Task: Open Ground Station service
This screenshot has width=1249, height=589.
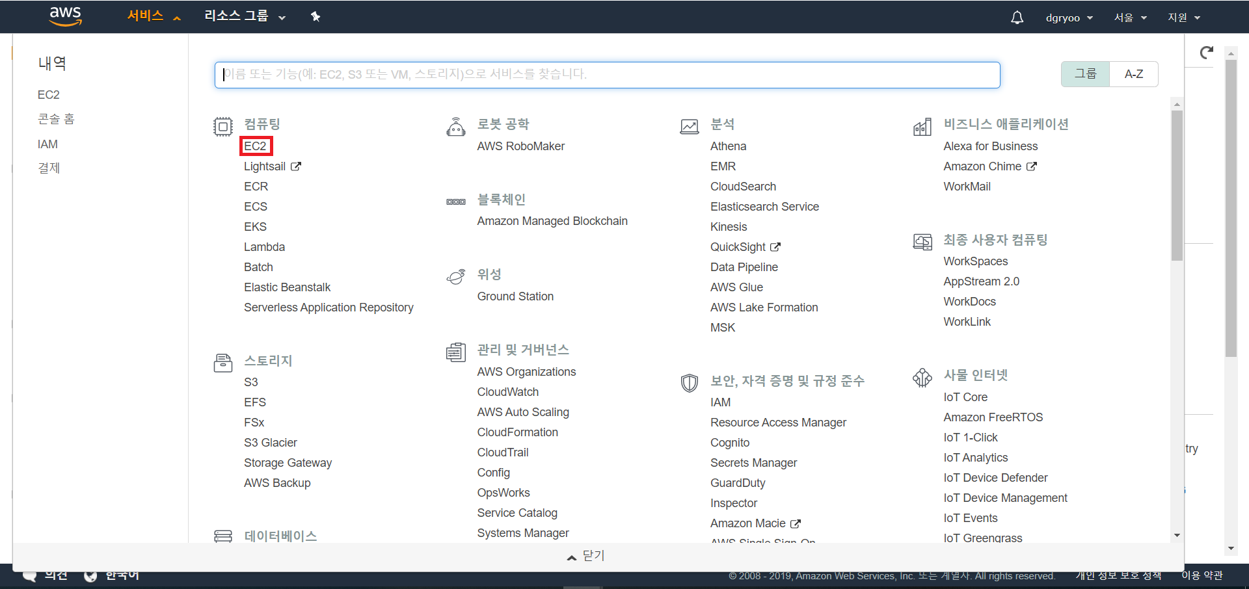Action: click(515, 296)
